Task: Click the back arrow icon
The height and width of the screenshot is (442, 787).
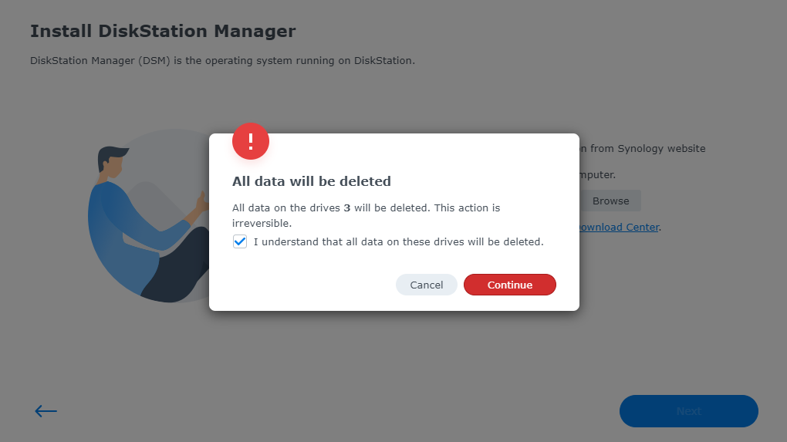Action: pos(46,411)
